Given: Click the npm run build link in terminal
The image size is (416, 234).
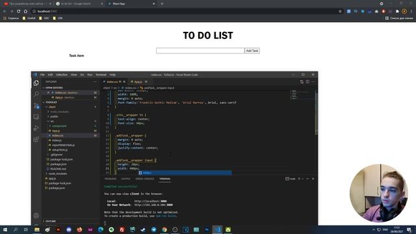Looking at the screenshot, I should [166, 216].
